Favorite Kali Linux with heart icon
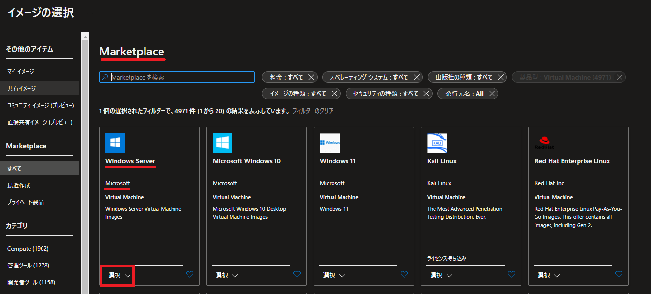651x294 pixels. 511,274
